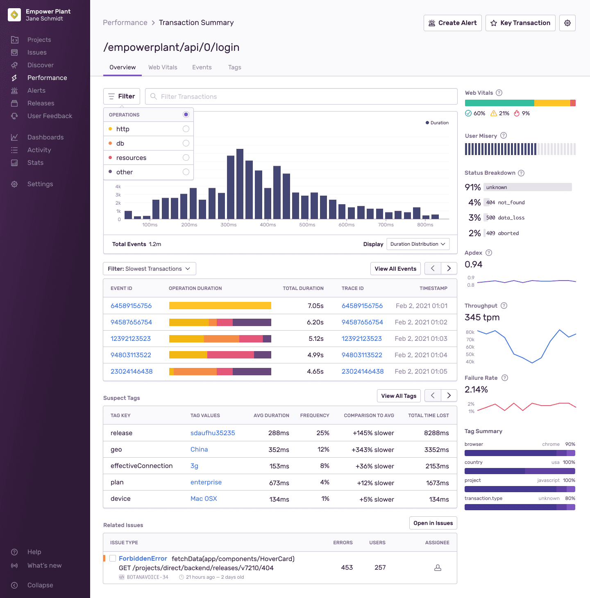The height and width of the screenshot is (598, 590).
Task: Expand the Slowest Transactions filter dropdown
Action: pyautogui.click(x=149, y=269)
